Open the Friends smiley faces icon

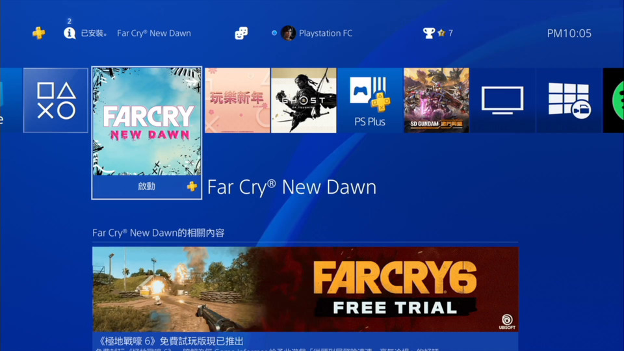coord(241,33)
